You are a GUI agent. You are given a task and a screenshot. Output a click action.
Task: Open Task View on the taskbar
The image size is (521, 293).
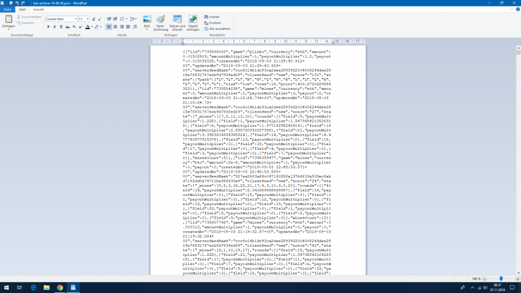(x=20, y=288)
